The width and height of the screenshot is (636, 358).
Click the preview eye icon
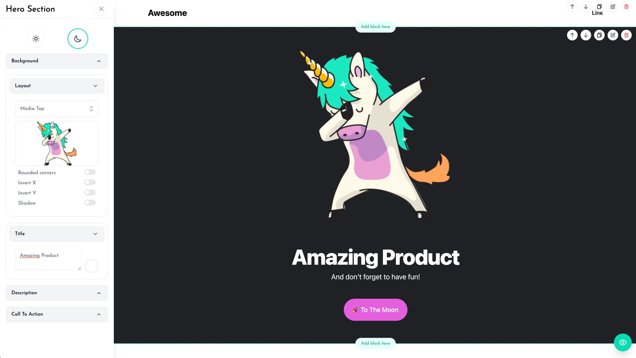pos(623,343)
